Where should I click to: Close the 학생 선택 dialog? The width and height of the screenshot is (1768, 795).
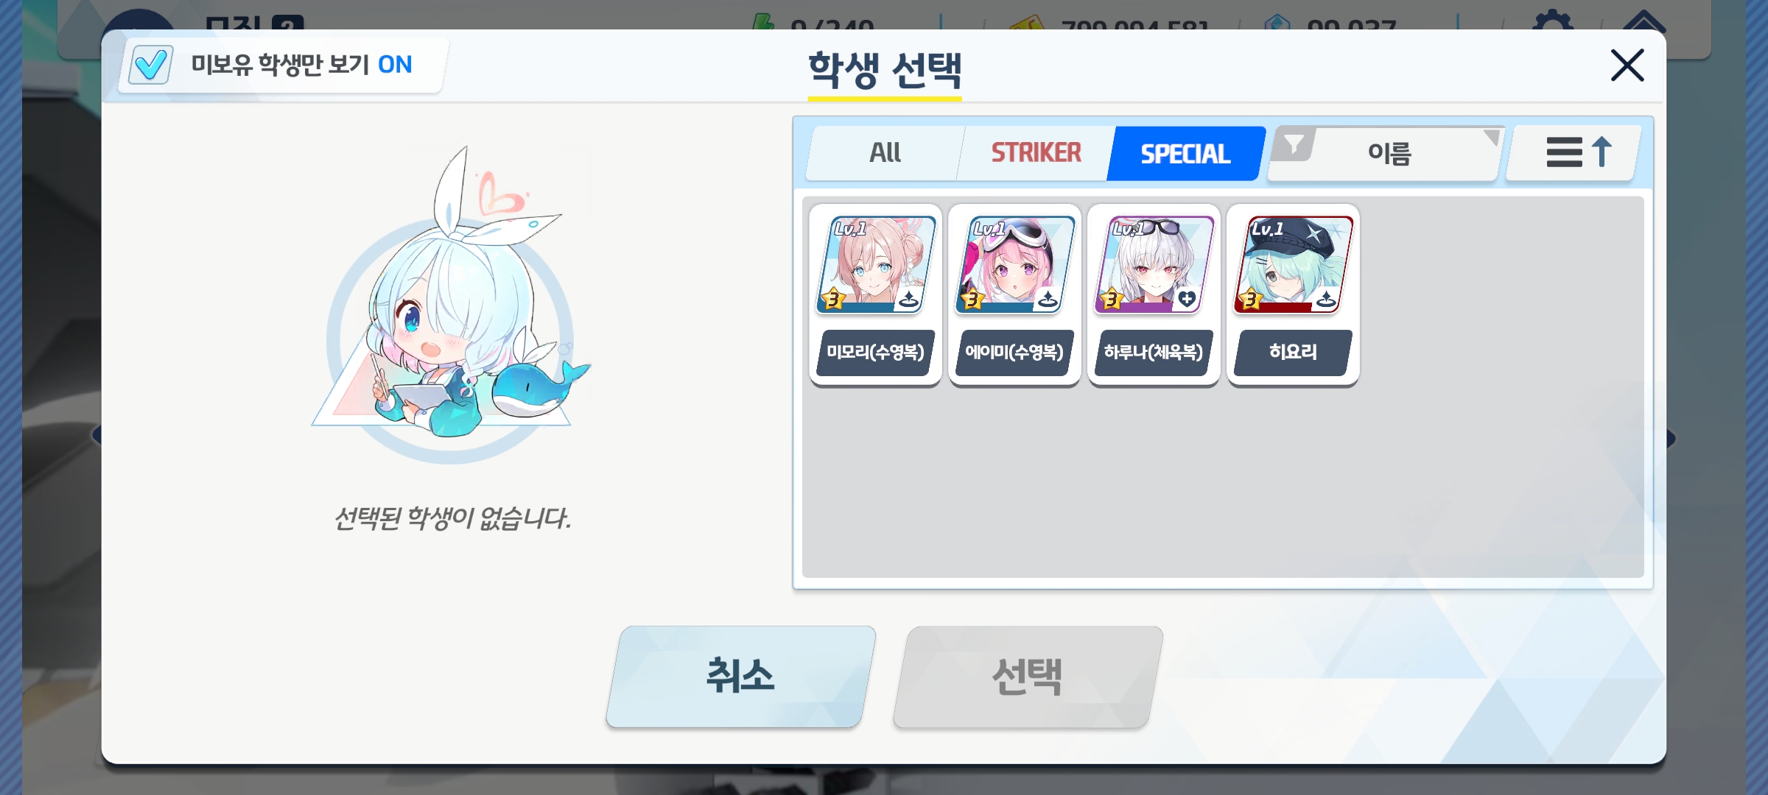tap(1627, 66)
